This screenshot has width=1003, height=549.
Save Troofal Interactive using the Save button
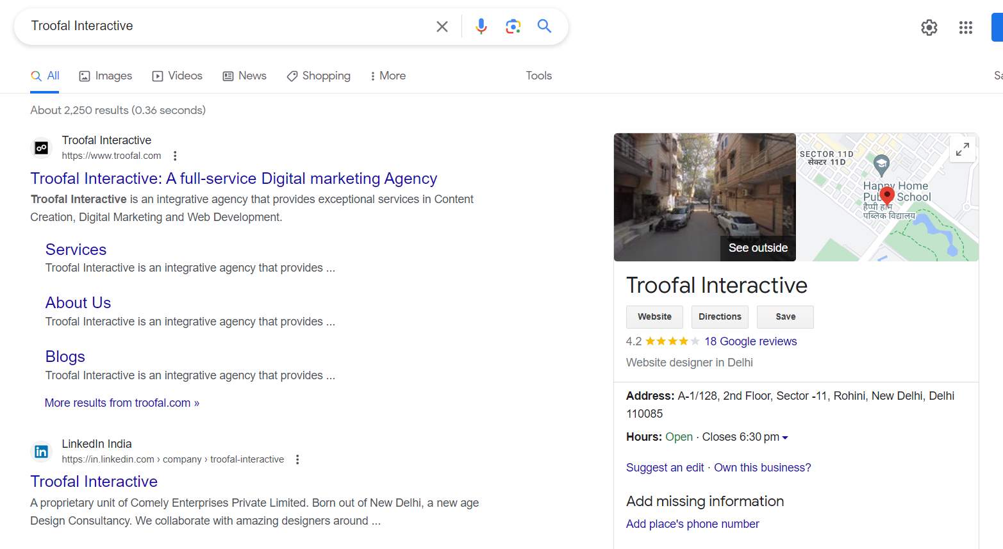pyautogui.click(x=785, y=316)
